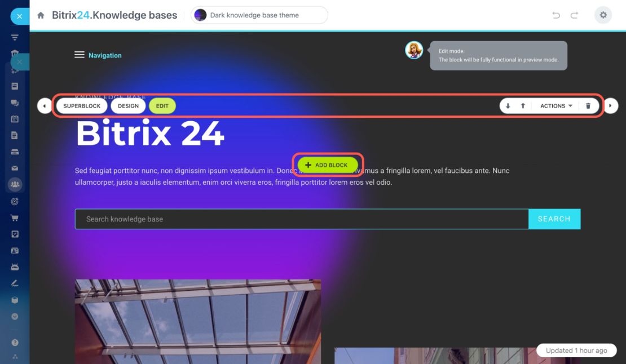Click the Updated 1 hour ago badge

point(576,350)
